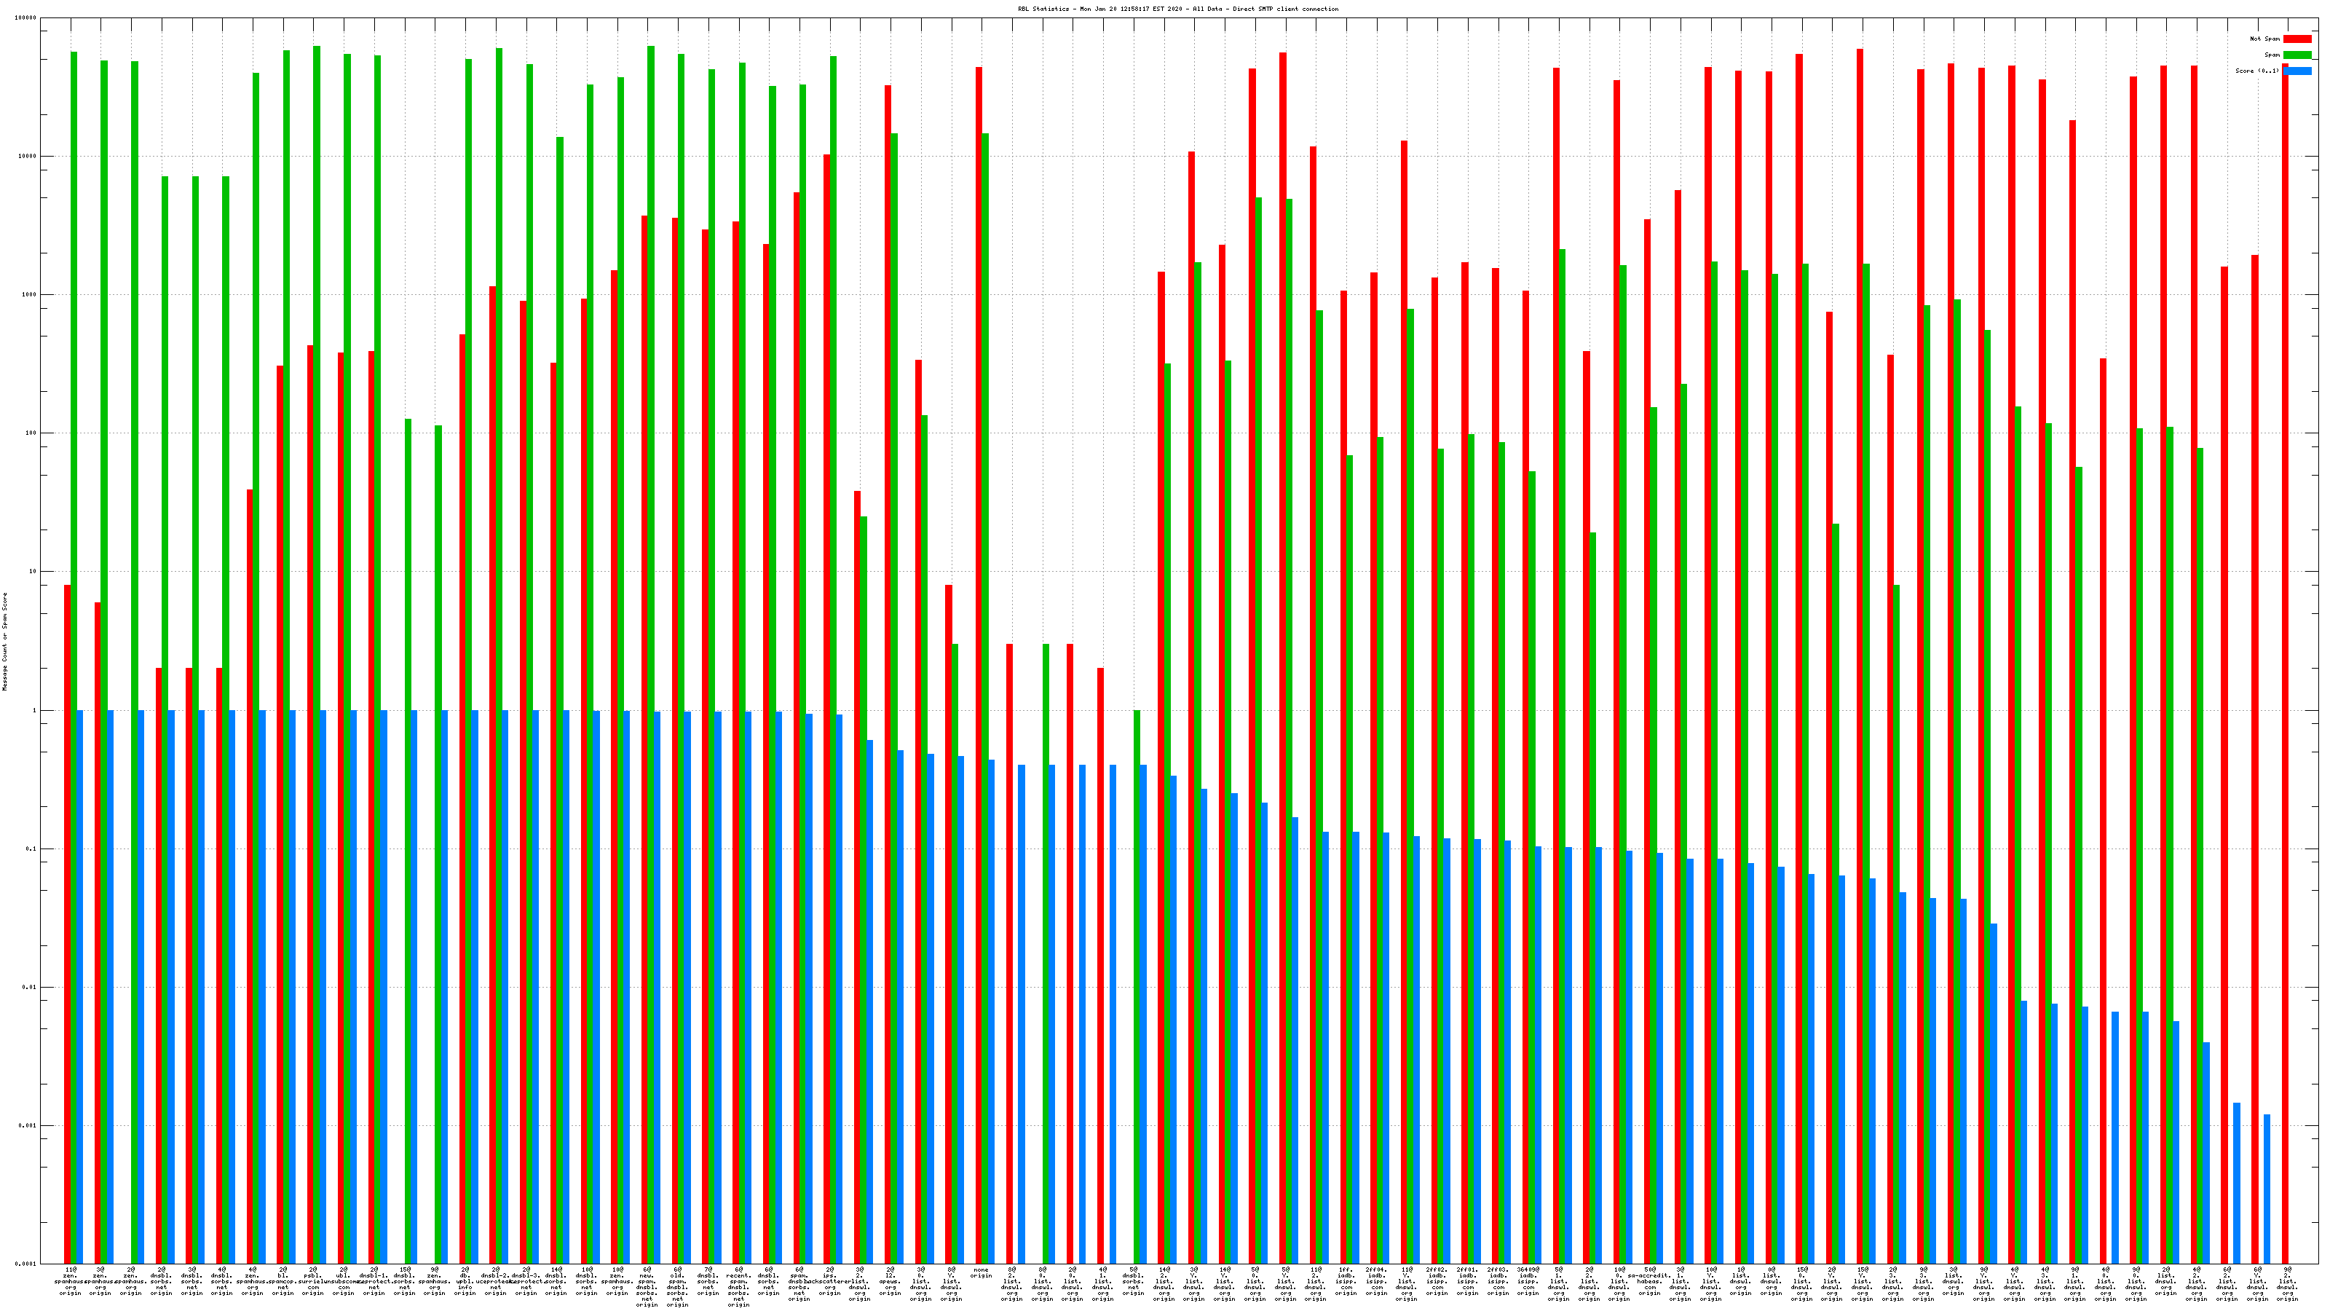Click the 'recent.spam.dnsbl.sorbs.net' x-axis label
The image size is (2330, 1311).
tap(738, 1286)
